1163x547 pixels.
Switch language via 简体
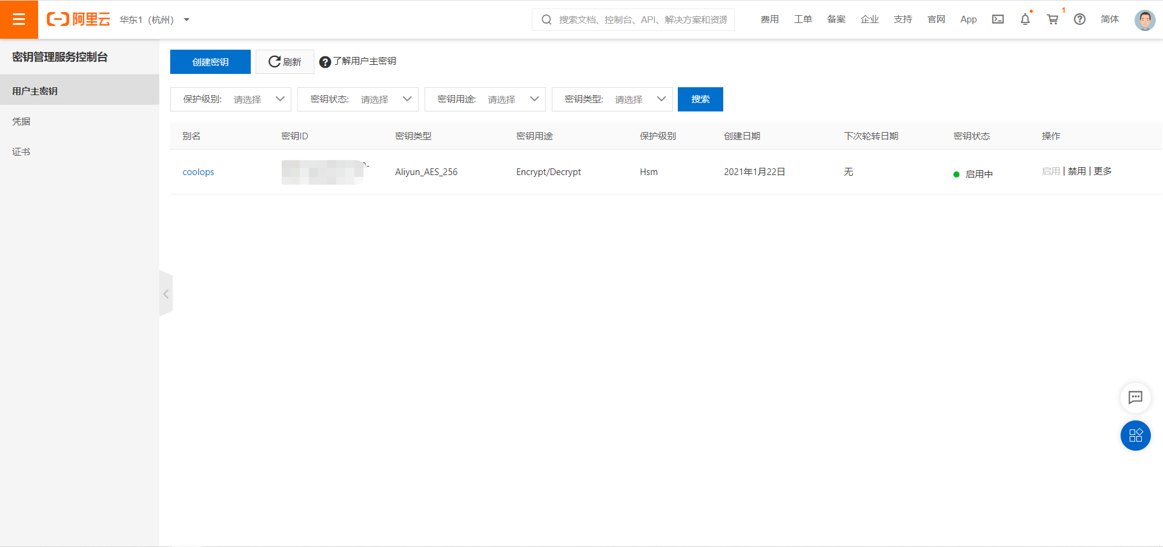coord(1110,19)
